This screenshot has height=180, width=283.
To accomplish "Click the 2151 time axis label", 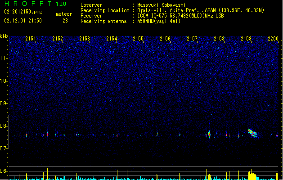I will pyautogui.click(x=31, y=39).
